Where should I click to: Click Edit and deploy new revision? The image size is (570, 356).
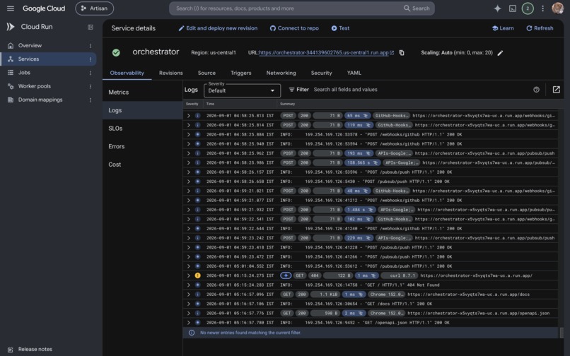[x=218, y=28]
